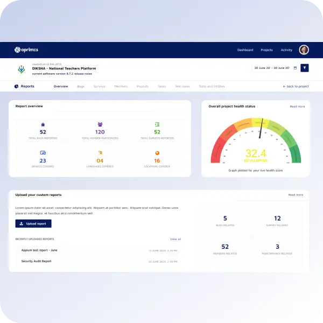Click the surveys icon above total surveys
The width and height of the screenshot is (323, 323).
coord(157,124)
